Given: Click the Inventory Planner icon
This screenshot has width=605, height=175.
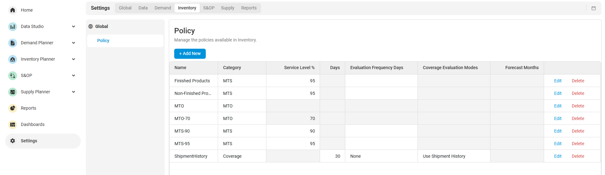Looking at the screenshot, I should pos(13,59).
